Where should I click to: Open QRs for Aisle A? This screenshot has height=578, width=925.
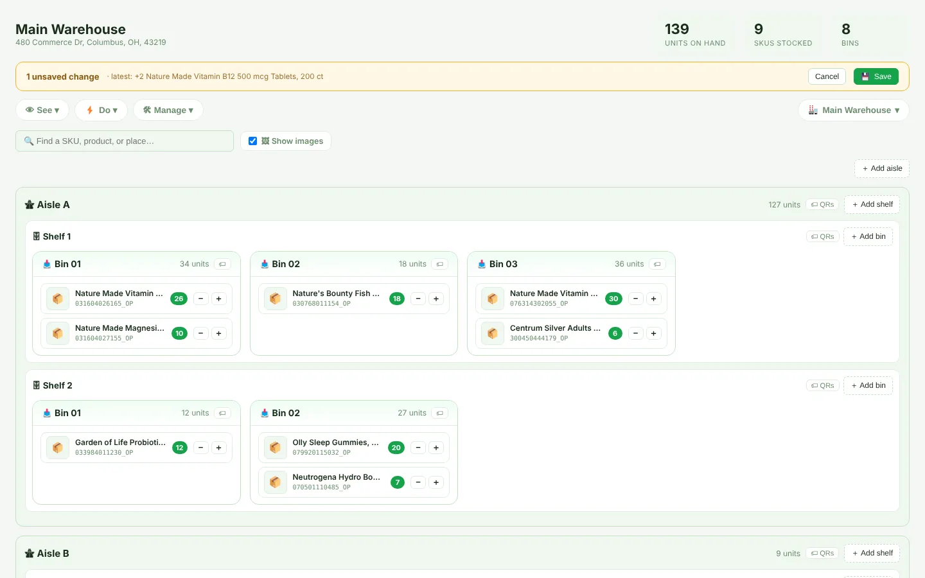click(822, 204)
